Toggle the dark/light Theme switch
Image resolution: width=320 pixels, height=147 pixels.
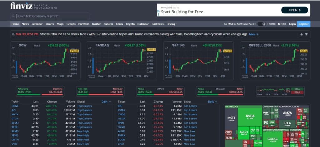(x=262, y=24)
